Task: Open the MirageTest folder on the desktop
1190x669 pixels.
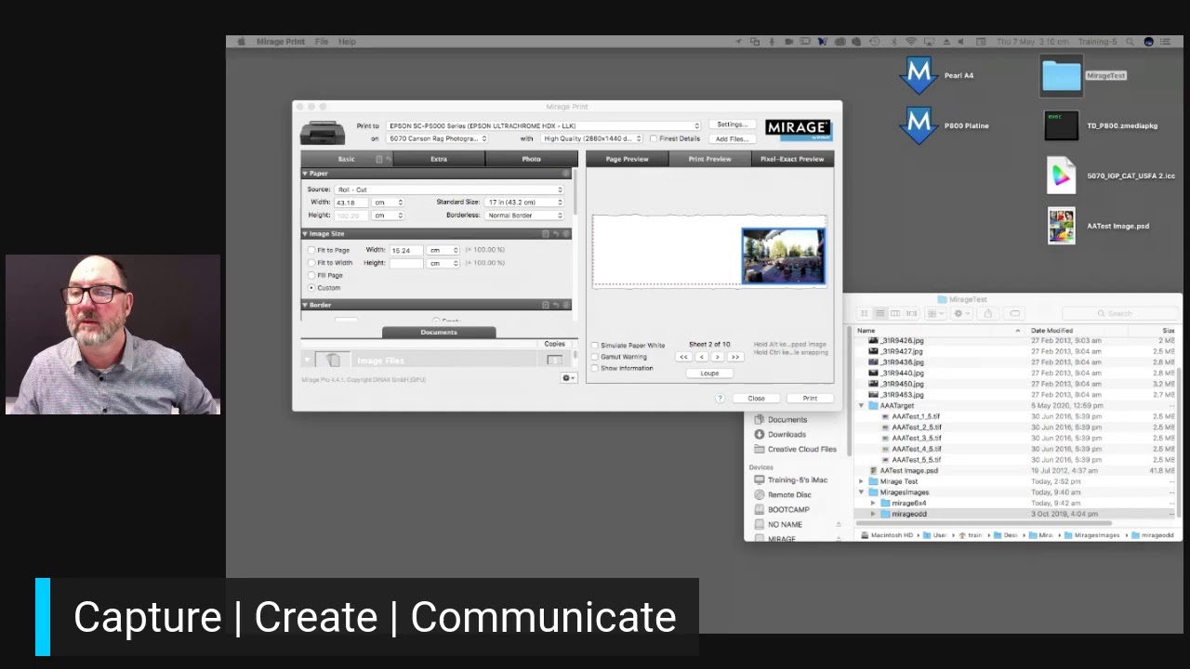Action: pyautogui.click(x=1061, y=76)
